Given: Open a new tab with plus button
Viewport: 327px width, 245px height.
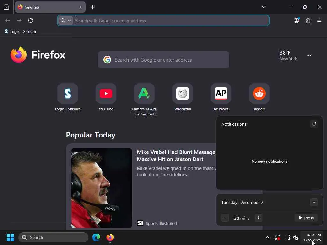Looking at the screenshot, I should 92,7.
